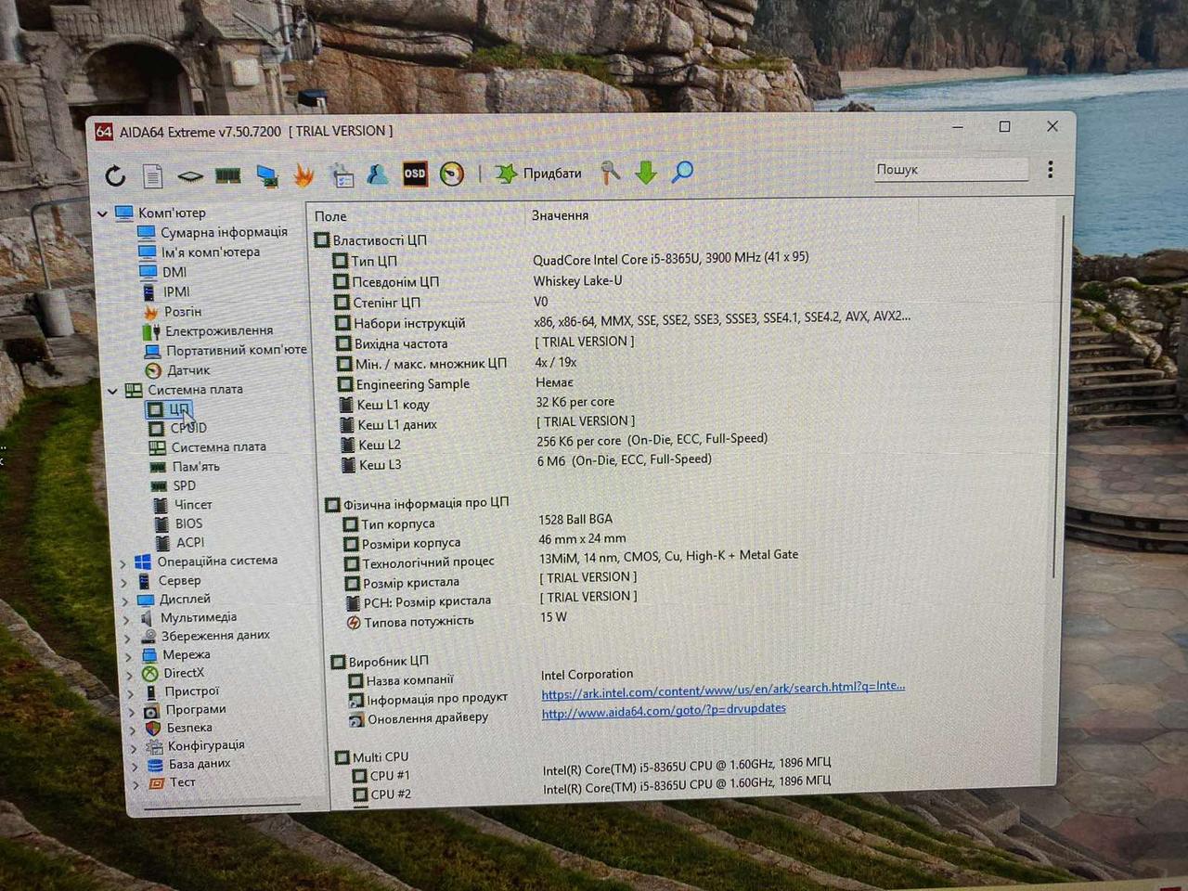Click the gauge sensor panel icon

(452, 174)
